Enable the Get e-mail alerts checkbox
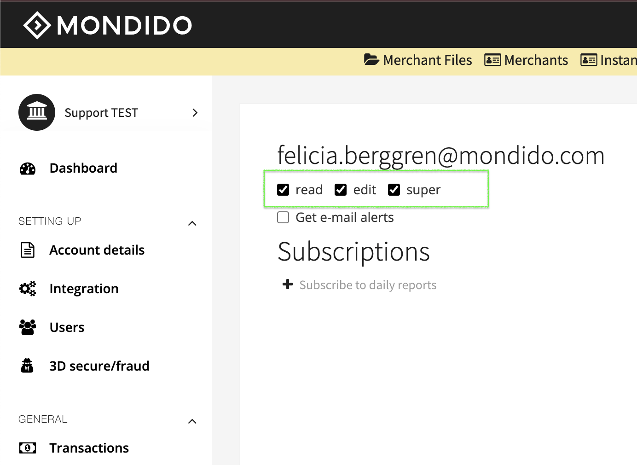 pos(283,217)
